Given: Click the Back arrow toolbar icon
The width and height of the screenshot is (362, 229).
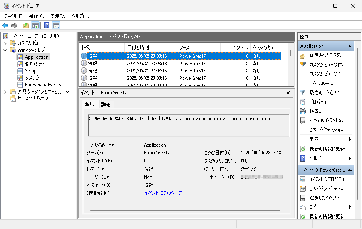Looking at the screenshot, I should click(5, 25).
